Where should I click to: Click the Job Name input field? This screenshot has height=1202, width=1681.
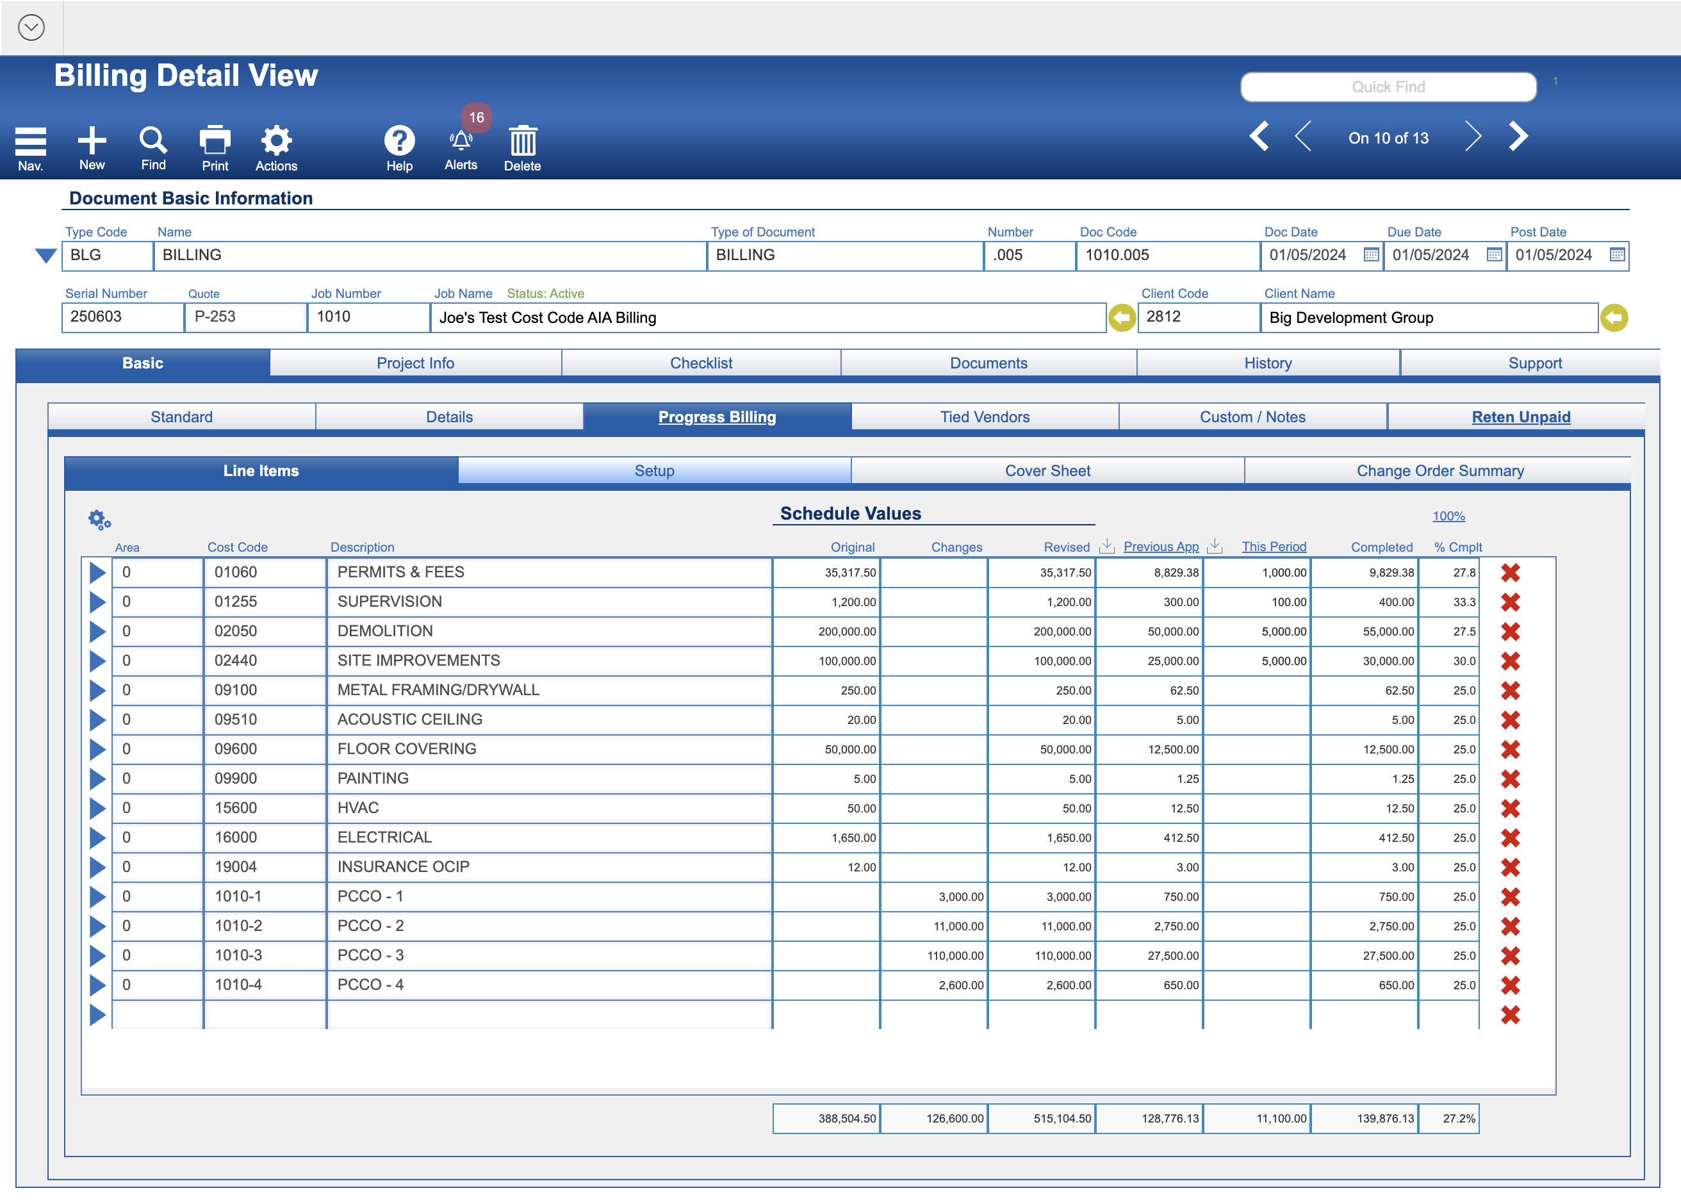768,318
